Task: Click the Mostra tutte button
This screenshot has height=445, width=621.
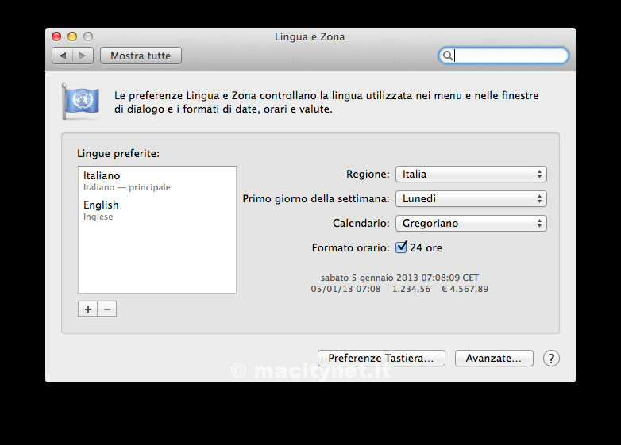Action: pyautogui.click(x=141, y=56)
